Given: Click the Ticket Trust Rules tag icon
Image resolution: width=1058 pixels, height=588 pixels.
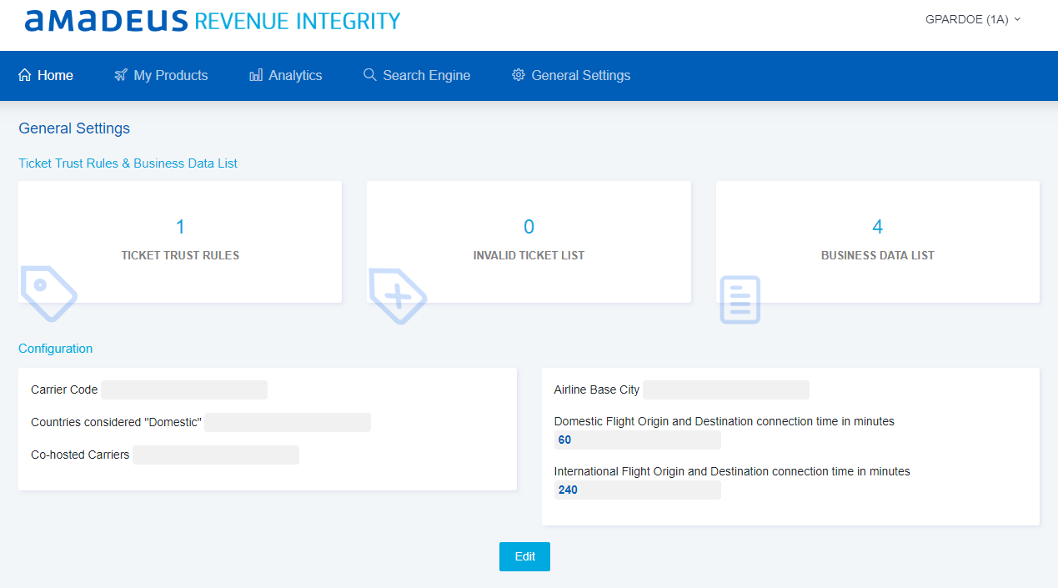Looking at the screenshot, I should [x=48, y=294].
